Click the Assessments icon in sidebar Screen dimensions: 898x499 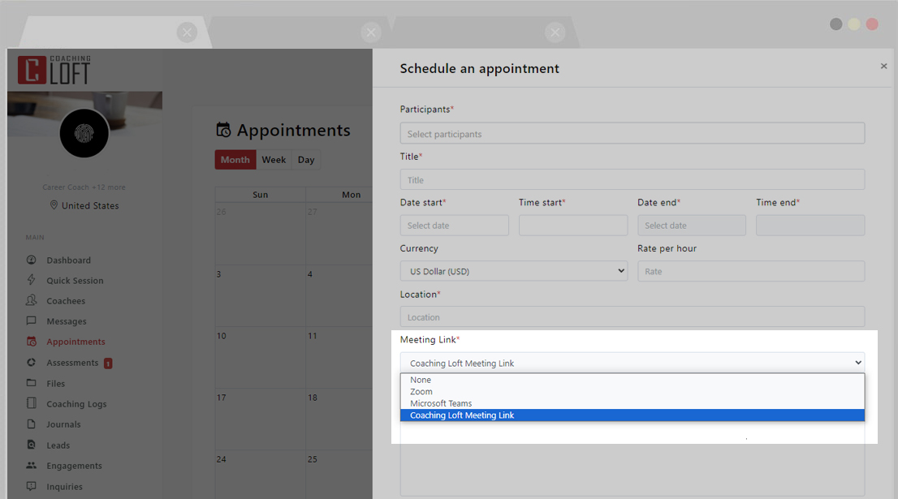click(x=32, y=363)
